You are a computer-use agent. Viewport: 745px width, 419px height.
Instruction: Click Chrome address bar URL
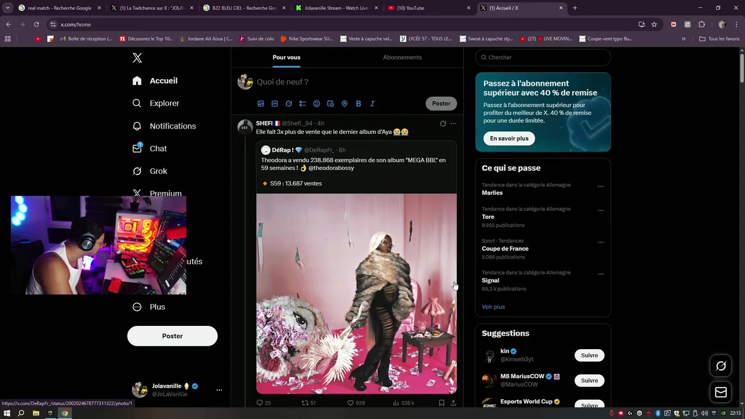(76, 24)
